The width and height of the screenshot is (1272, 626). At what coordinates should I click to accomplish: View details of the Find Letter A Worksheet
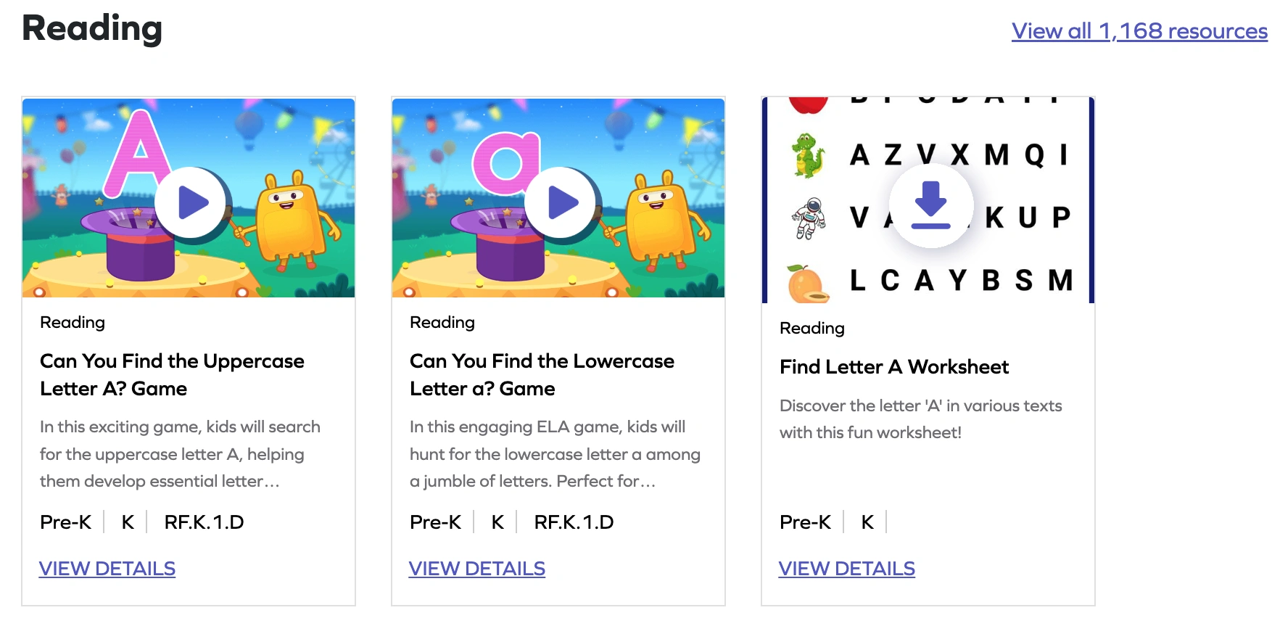pyautogui.click(x=847, y=569)
